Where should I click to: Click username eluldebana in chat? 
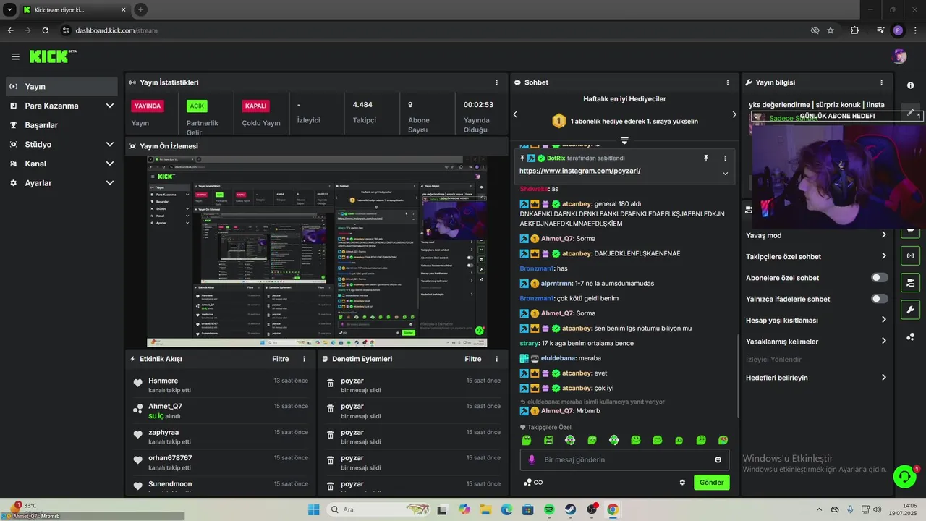coord(559,358)
